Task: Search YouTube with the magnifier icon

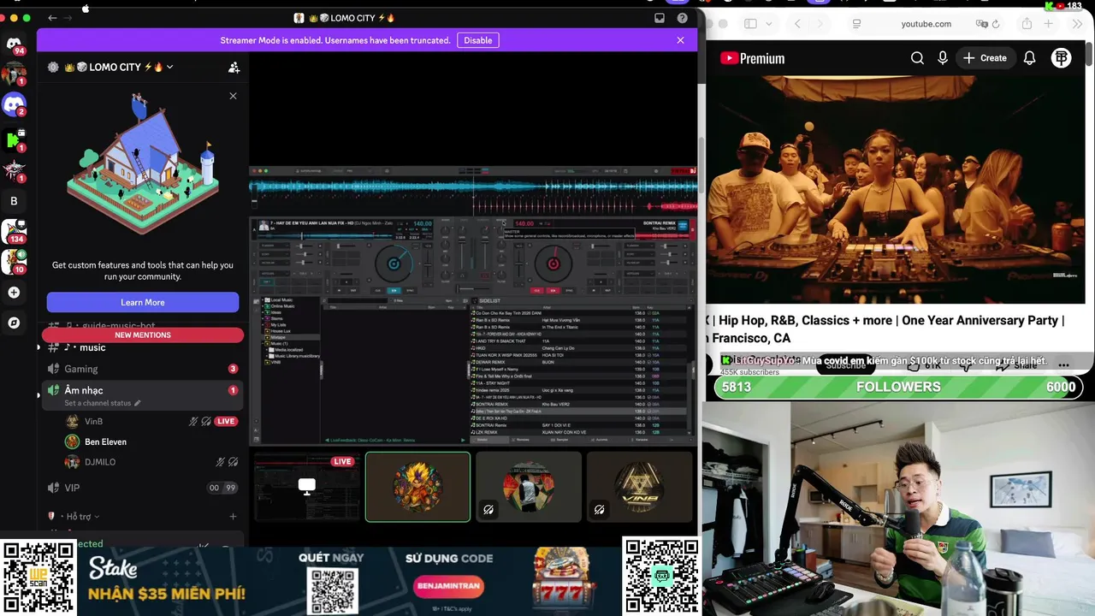Action: pyautogui.click(x=917, y=58)
